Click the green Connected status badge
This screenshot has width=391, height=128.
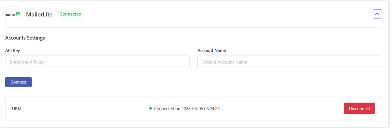pos(70,14)
